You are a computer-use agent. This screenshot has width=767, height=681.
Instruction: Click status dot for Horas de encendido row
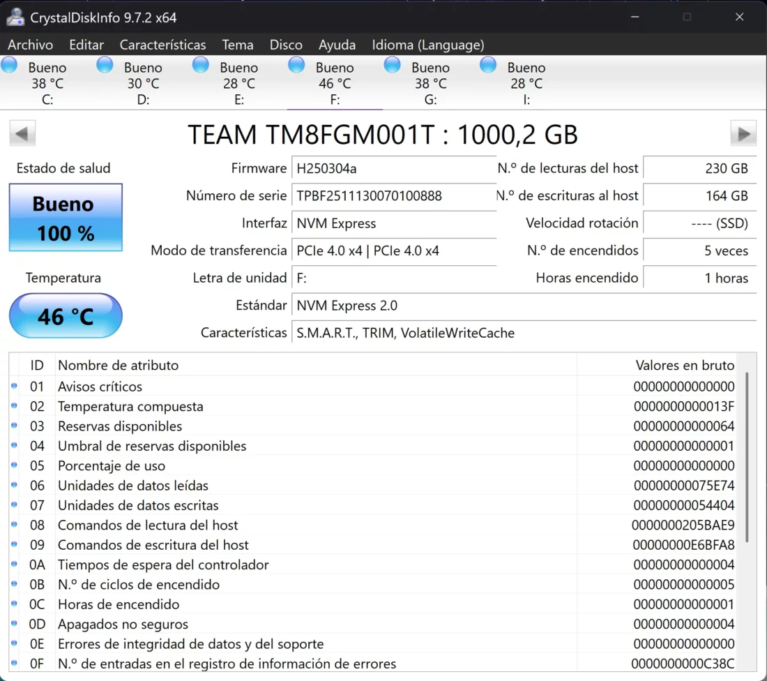tap(14, 604)
